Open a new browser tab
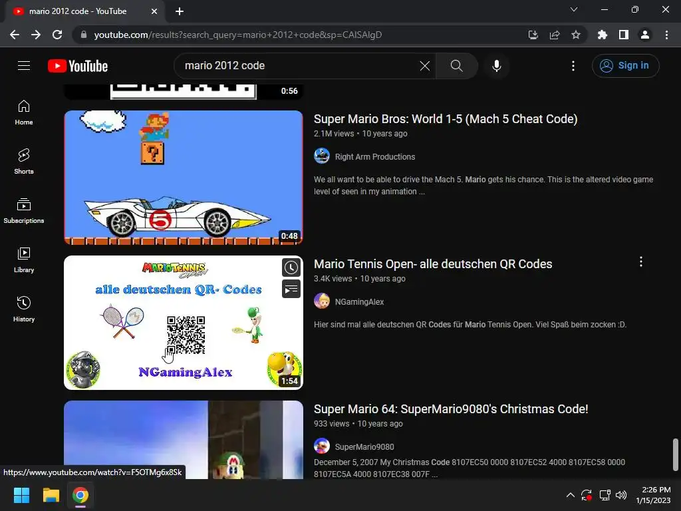Screen dimensions: 681x511 coord(180,11)
